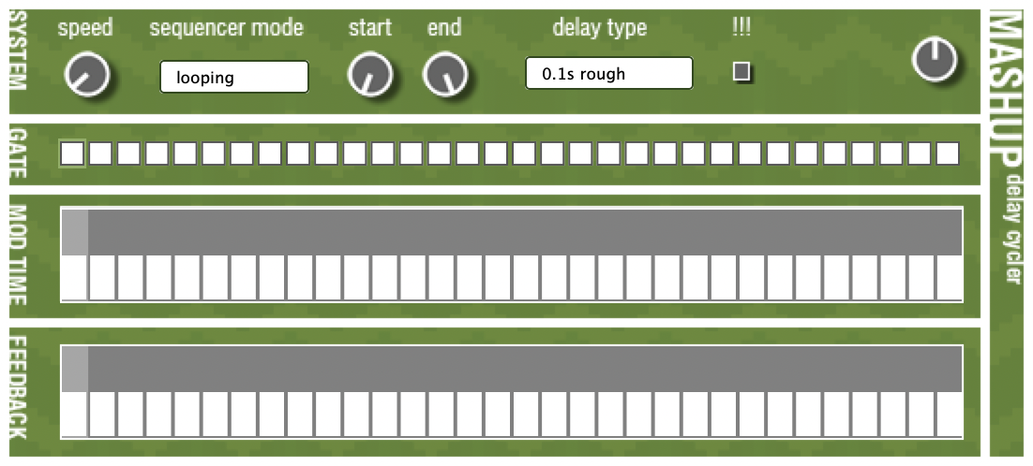The width and height of the screenshot is (1033, 466).
Task: Toggle the last gate step in the GATE row
Action: 948,153
